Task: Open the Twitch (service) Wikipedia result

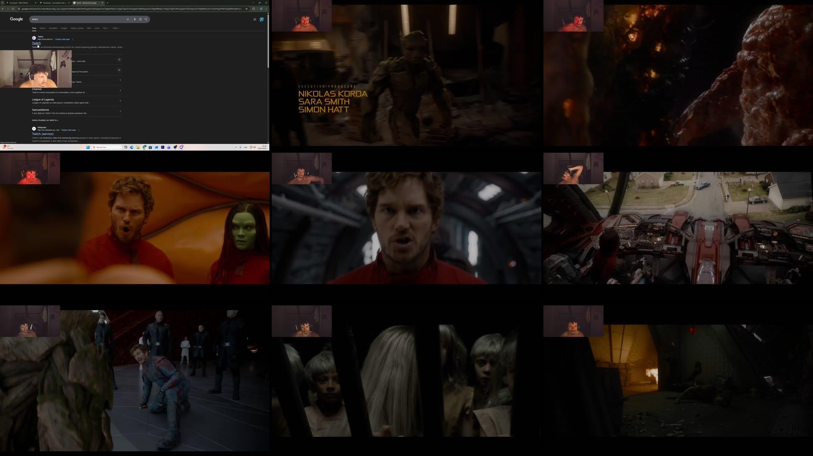Action: (42, 134)
